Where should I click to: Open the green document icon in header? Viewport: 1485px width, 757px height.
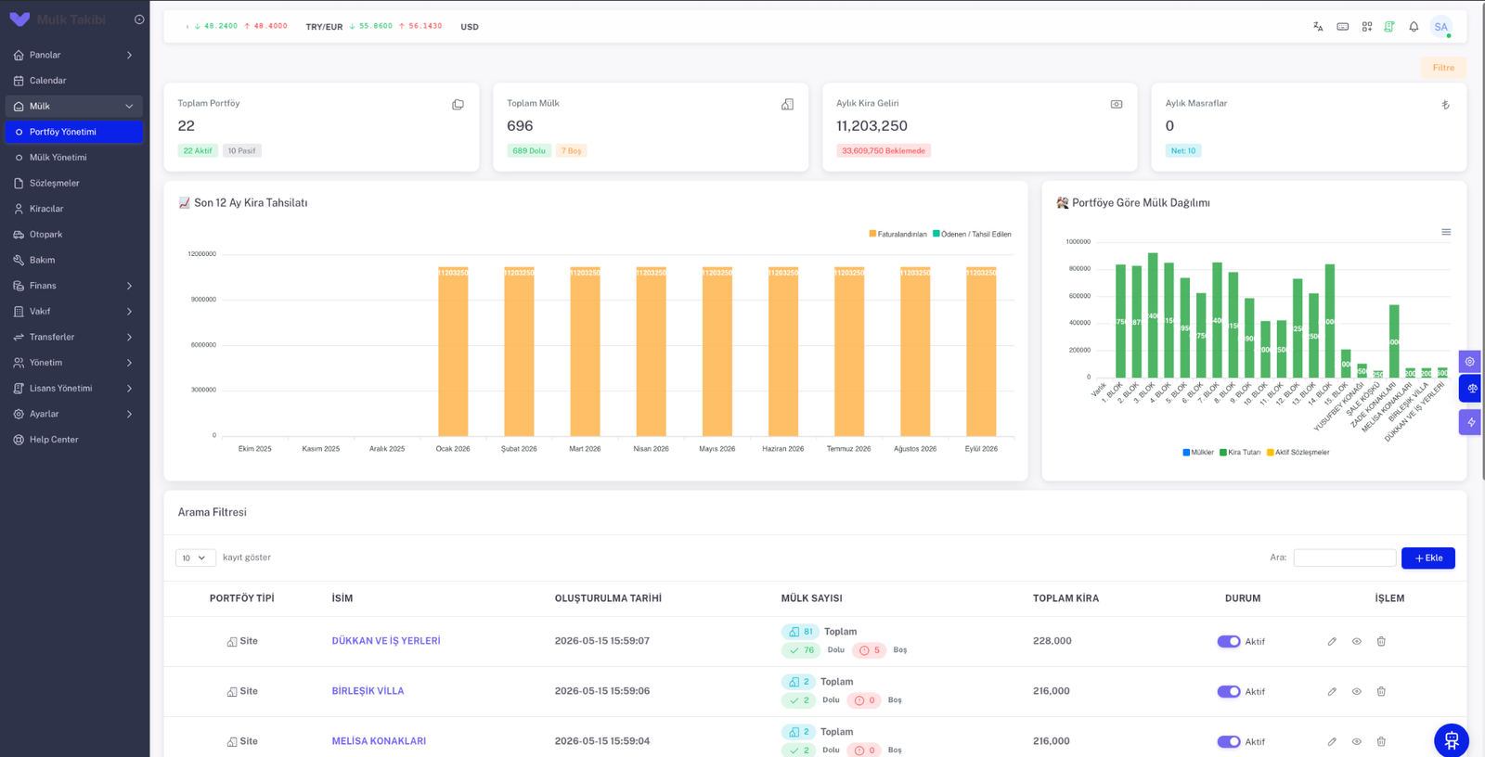[x=1389, y=27]
